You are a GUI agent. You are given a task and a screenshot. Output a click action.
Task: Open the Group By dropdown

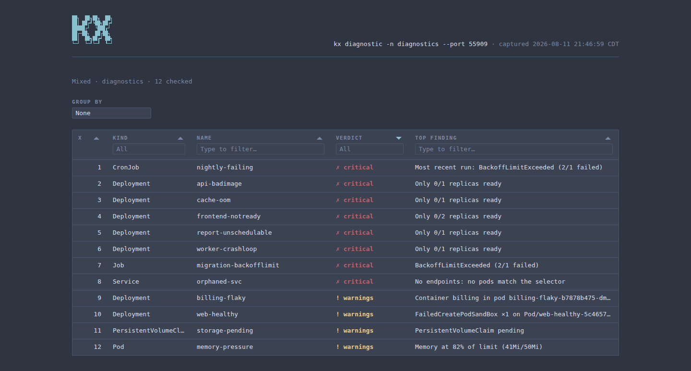click(x=111, y=113)
